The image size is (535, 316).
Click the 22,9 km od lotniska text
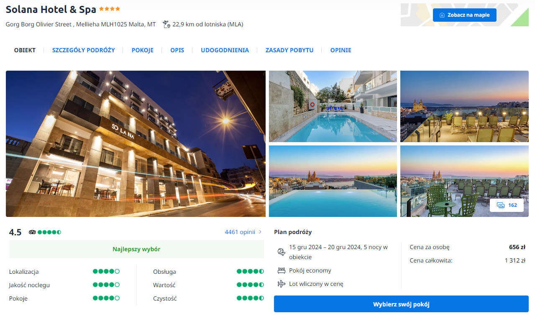point(208,24)
